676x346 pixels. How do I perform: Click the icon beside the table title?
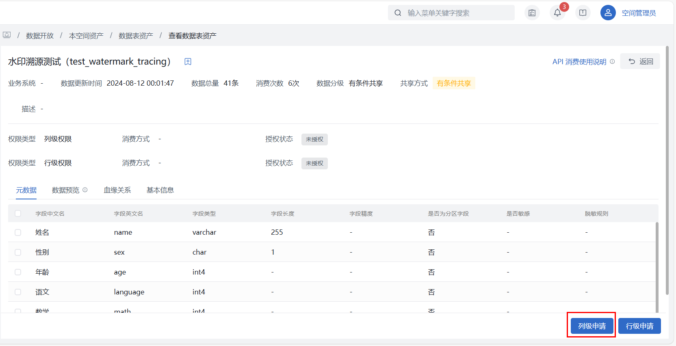[188, 62]
